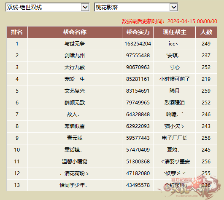Click the 排名 column header
Viewport: 224px width, 200px height.
pos(17,32)
